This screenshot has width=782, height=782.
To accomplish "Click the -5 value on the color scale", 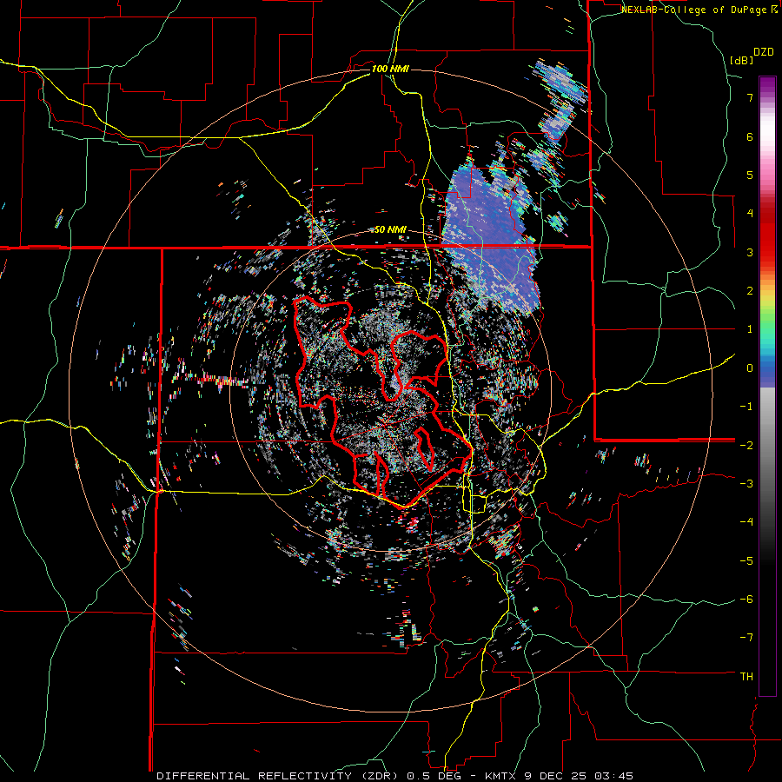I will click(746, 560).
